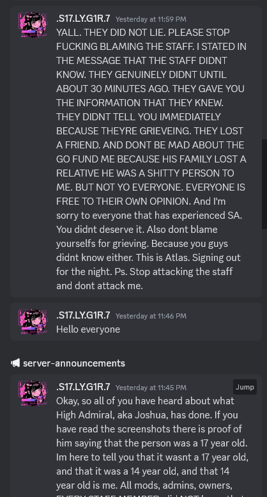Open avatar beside the Hello everyone message

click(x=33, y=322)
